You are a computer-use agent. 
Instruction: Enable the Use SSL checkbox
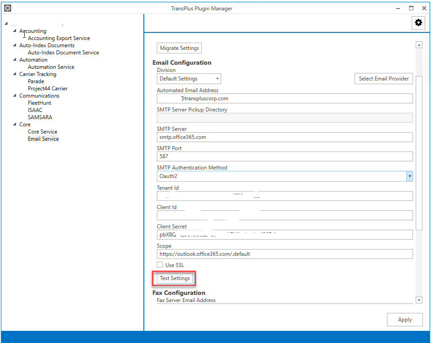[160, 265]
